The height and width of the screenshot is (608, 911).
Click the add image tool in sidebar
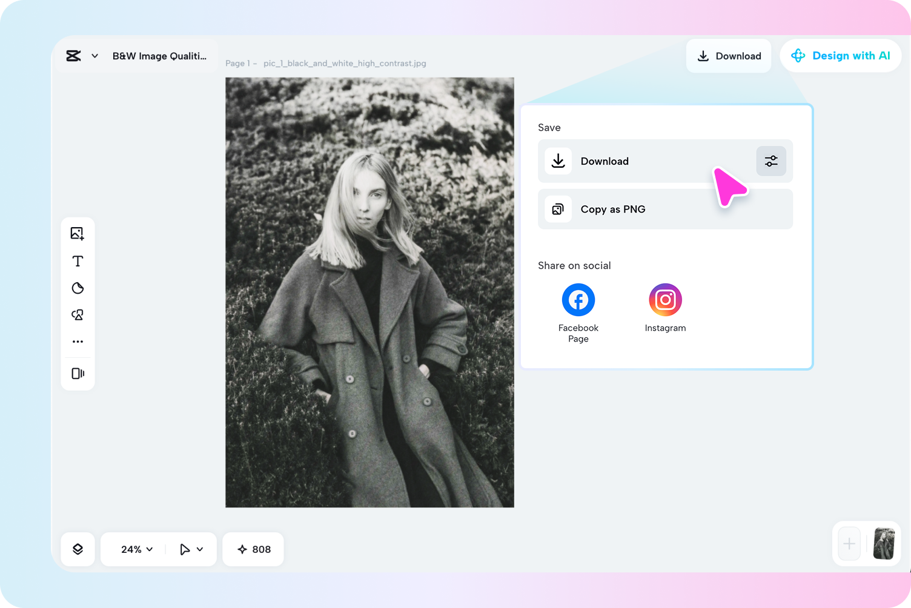coord(78,234)
